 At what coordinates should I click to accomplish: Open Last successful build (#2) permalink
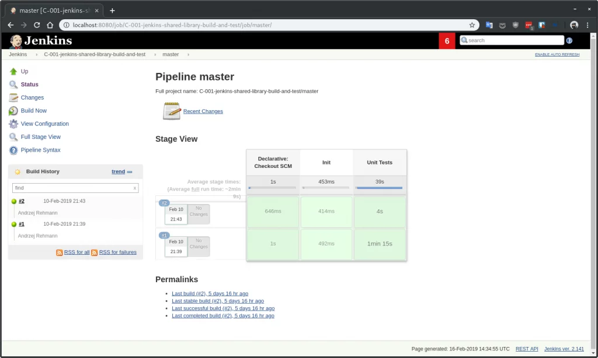[x=223, y=308]
